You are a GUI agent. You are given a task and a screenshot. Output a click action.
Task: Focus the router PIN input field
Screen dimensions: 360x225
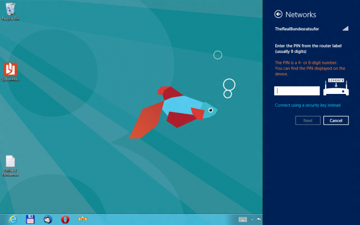(297, 91)
